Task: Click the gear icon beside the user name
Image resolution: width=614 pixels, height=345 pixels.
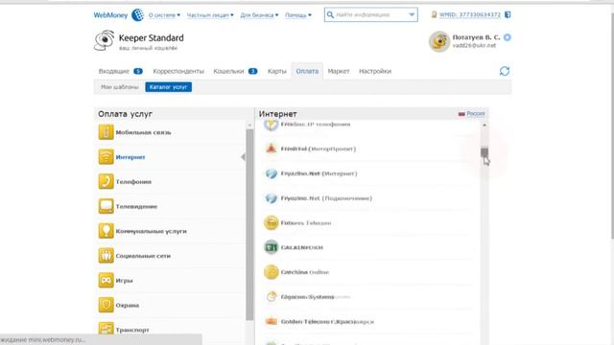Action: (x=508, y=37)
